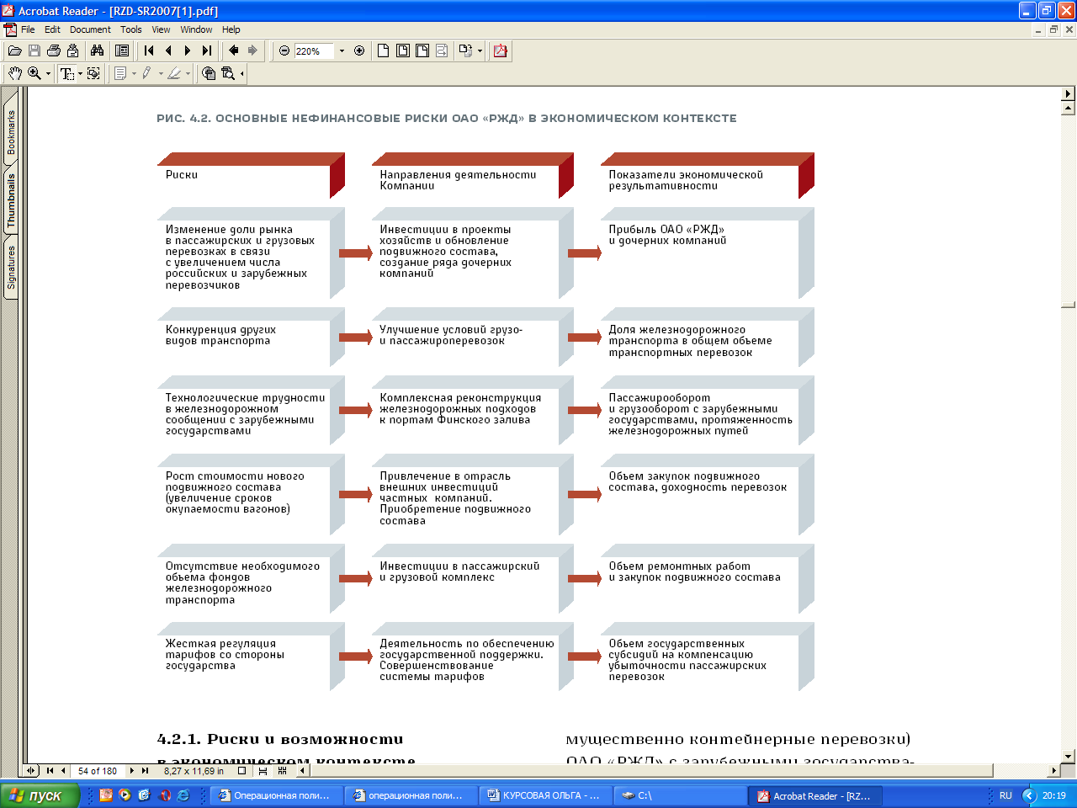
Task: Select the Graphics Select snapshot tool
Action: [x=93, y=73]
